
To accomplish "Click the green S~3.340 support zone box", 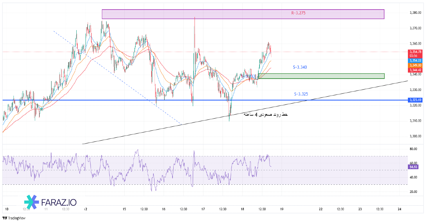I will click(321, 76).
